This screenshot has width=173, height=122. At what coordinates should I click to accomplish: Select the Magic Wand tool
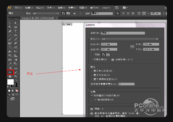point(10,27)
